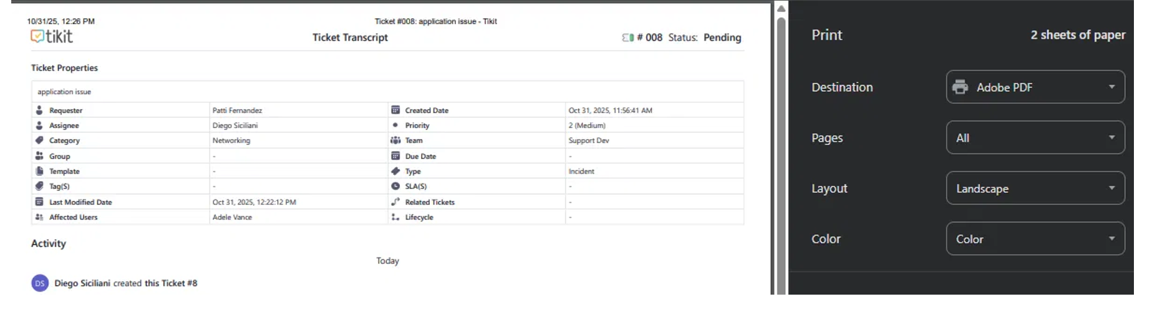Click the # 008 ticket number

click(x=649, y=37)
